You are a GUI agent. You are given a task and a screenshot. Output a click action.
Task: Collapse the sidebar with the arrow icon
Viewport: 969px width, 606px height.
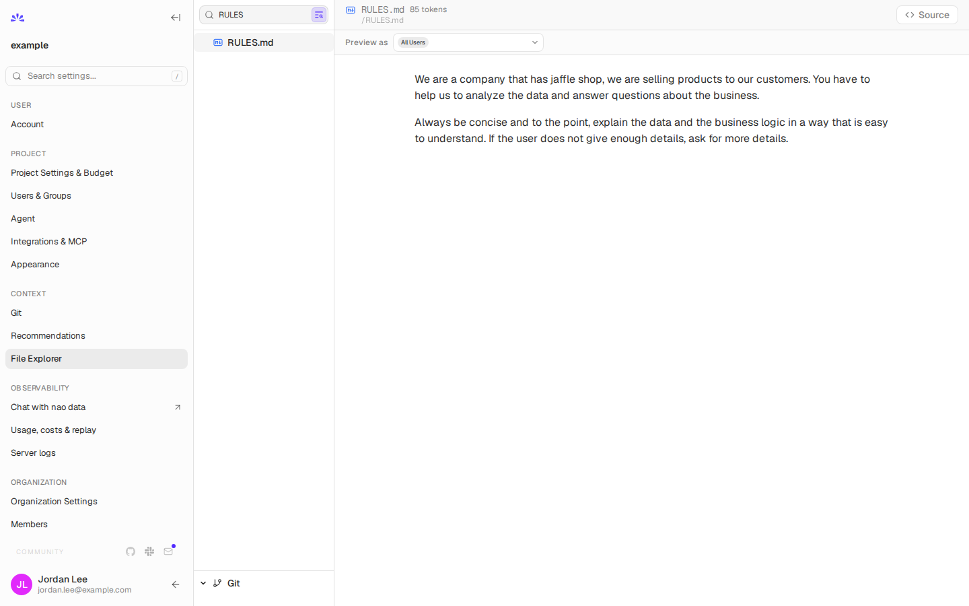coord(176,18)
